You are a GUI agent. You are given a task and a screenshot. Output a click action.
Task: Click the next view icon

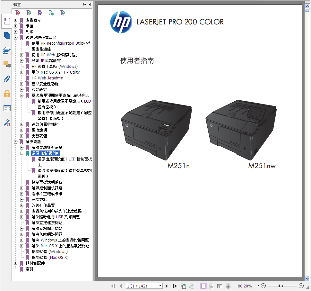click(191, 286)
